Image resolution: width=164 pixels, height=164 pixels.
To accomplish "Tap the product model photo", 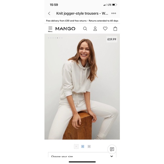I will 82,87.
